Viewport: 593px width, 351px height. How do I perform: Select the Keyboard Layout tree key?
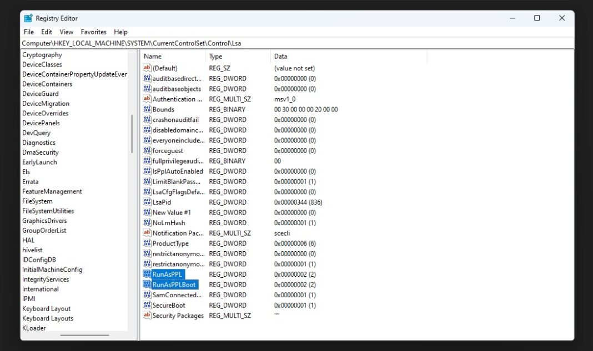[x=46, y=309]
